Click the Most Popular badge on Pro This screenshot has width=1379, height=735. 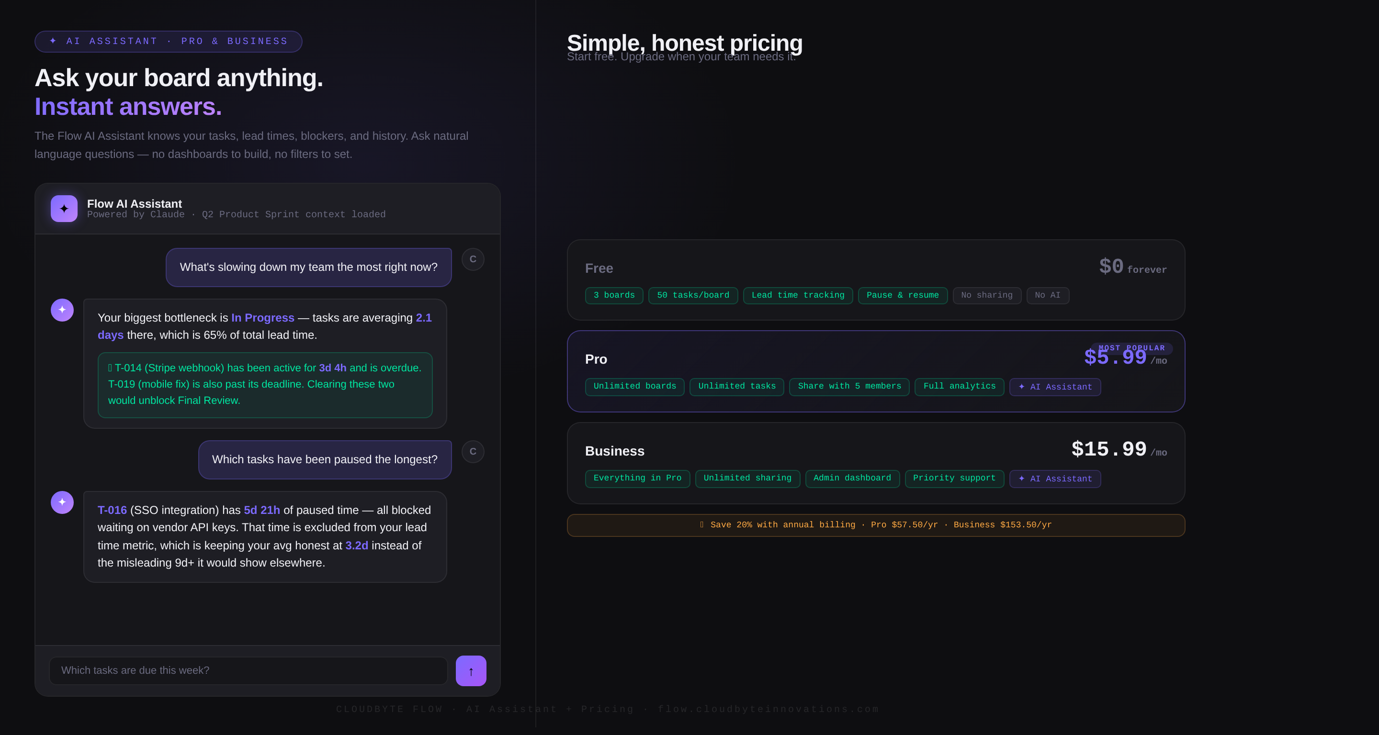click(x=1131, y=348)
